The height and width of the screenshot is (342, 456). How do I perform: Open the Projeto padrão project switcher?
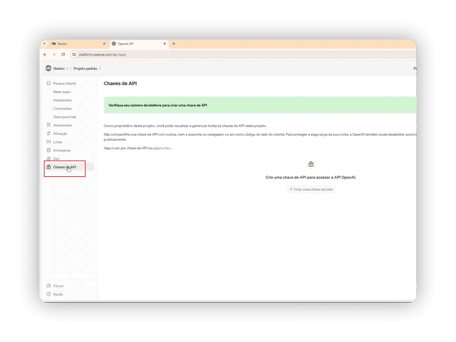(x=87, y=69)
